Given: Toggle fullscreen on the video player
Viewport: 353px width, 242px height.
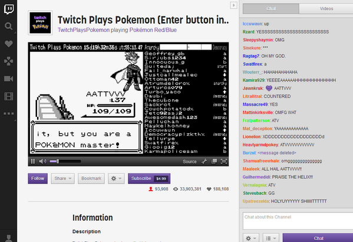Looking at the screenshot, I should pyautogui.click(x=224, y=161).
